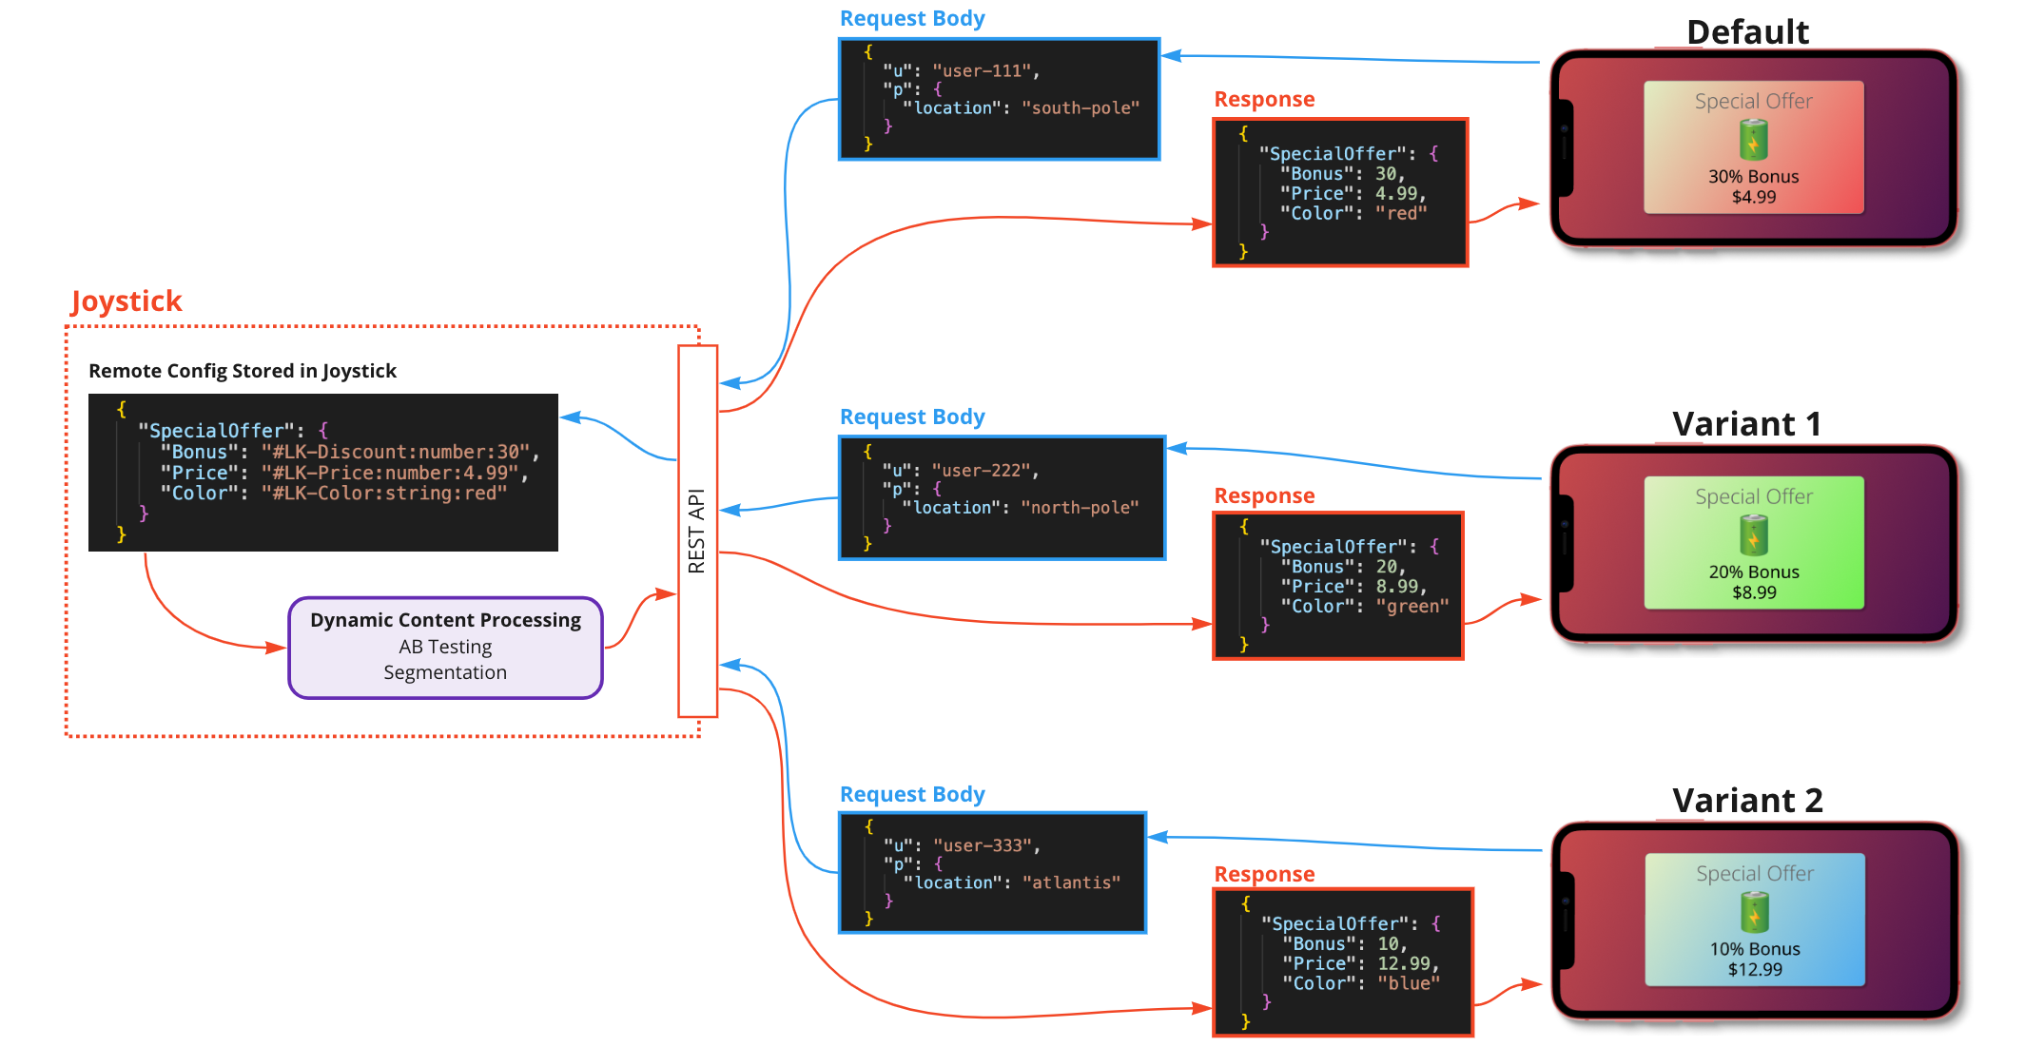This screenshot has height=1047, width=2025.
Task: Click the green 20% Bonus offer card
Action: [1753, 542]
